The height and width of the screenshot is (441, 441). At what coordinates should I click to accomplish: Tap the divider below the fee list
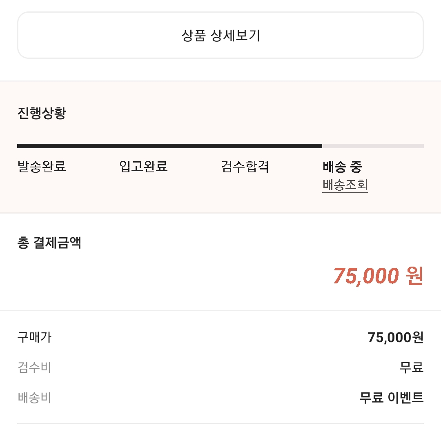coord(220,424)
